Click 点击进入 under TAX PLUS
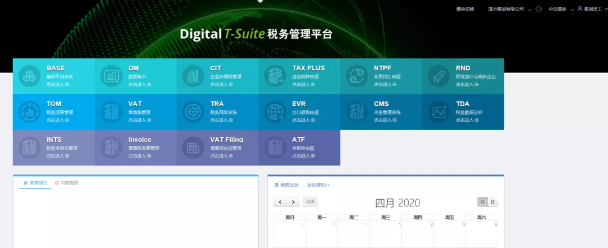608x248 pixels. (x=303, y=84)
